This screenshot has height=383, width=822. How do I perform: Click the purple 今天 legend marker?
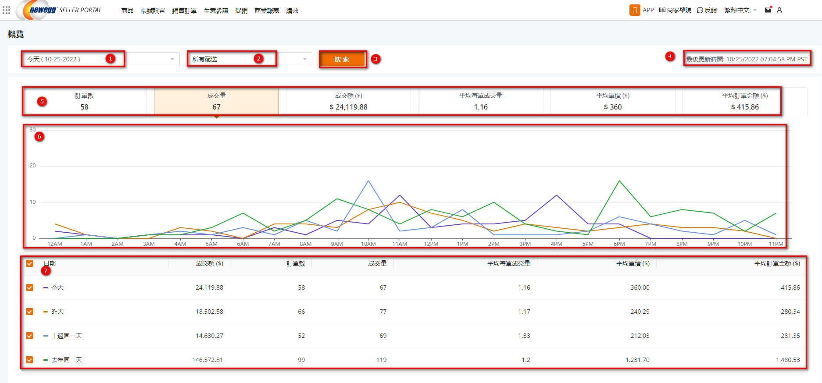point(46,287)
